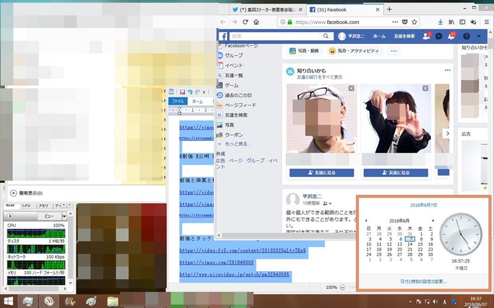Viewport: 494px width, 308px height.
Task: Open new tab with plus button
Action: pyautogui.click(x=390, y=9)
